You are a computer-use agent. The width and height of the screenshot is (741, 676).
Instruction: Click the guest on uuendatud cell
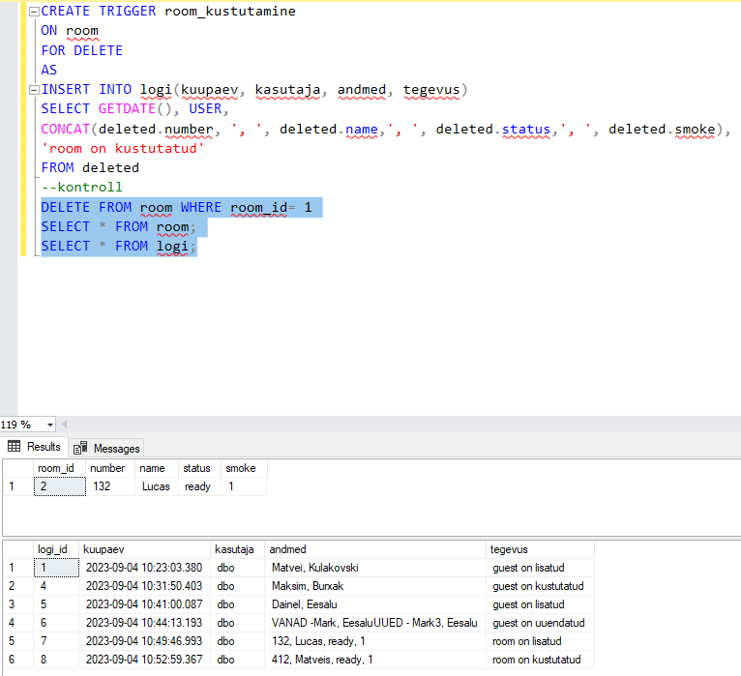[x=540, y=623]
